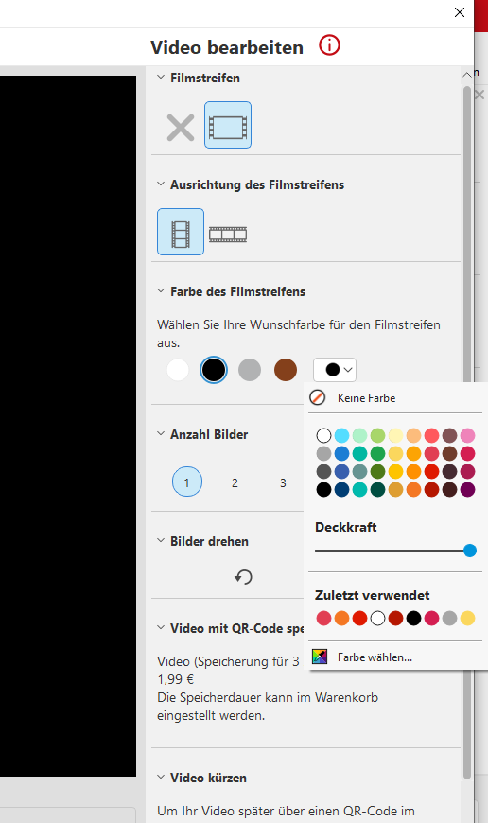Open the filmstrip custom color dropdown
This screenshot has height=823, width=488.
point(335,370)
